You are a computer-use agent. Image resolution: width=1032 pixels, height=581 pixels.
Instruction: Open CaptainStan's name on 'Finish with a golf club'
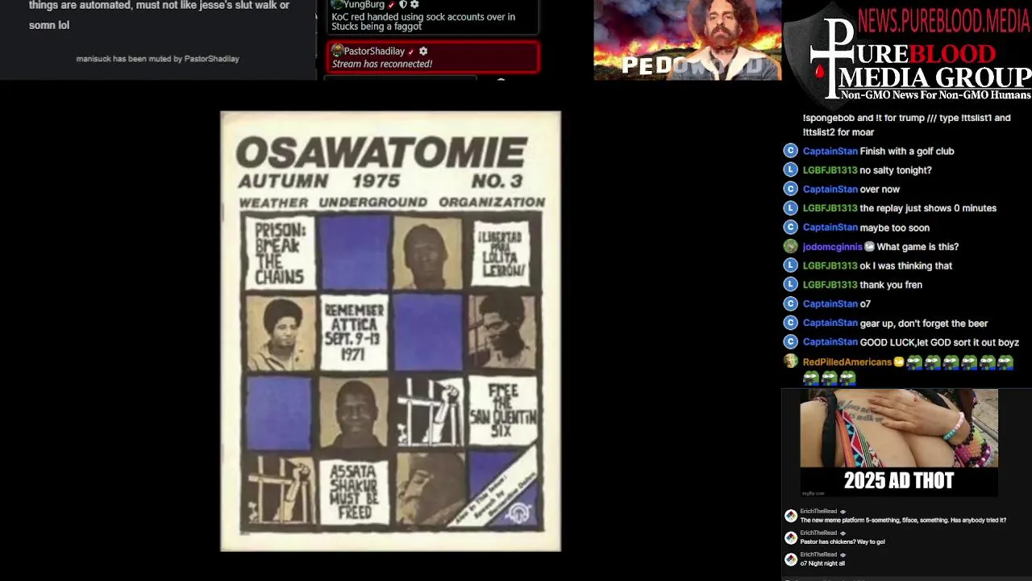(830, 151)
